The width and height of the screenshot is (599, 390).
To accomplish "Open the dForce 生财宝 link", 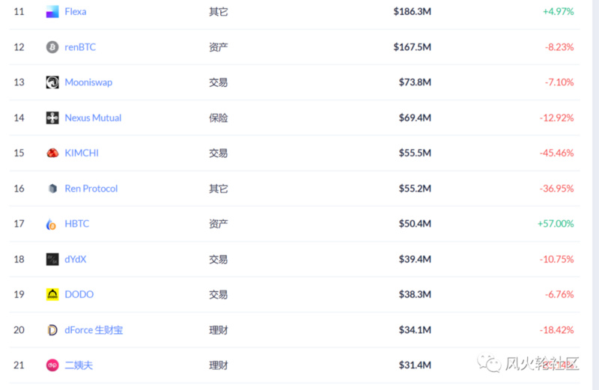I will pos(94,330).
